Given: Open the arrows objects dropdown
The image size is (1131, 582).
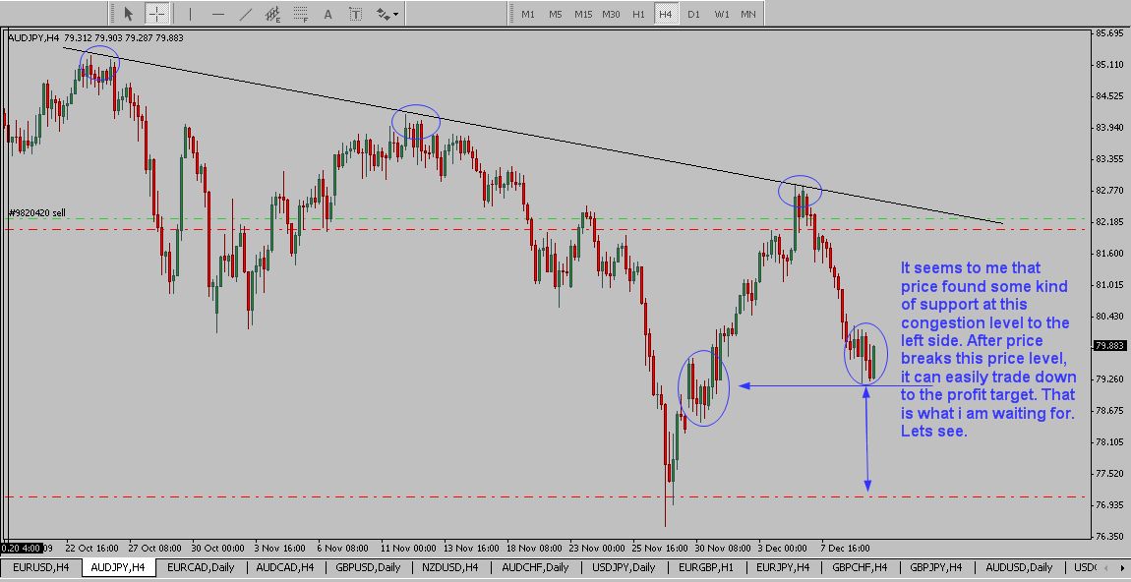Looking at the screenshot, I should click(x=387, y=14).
